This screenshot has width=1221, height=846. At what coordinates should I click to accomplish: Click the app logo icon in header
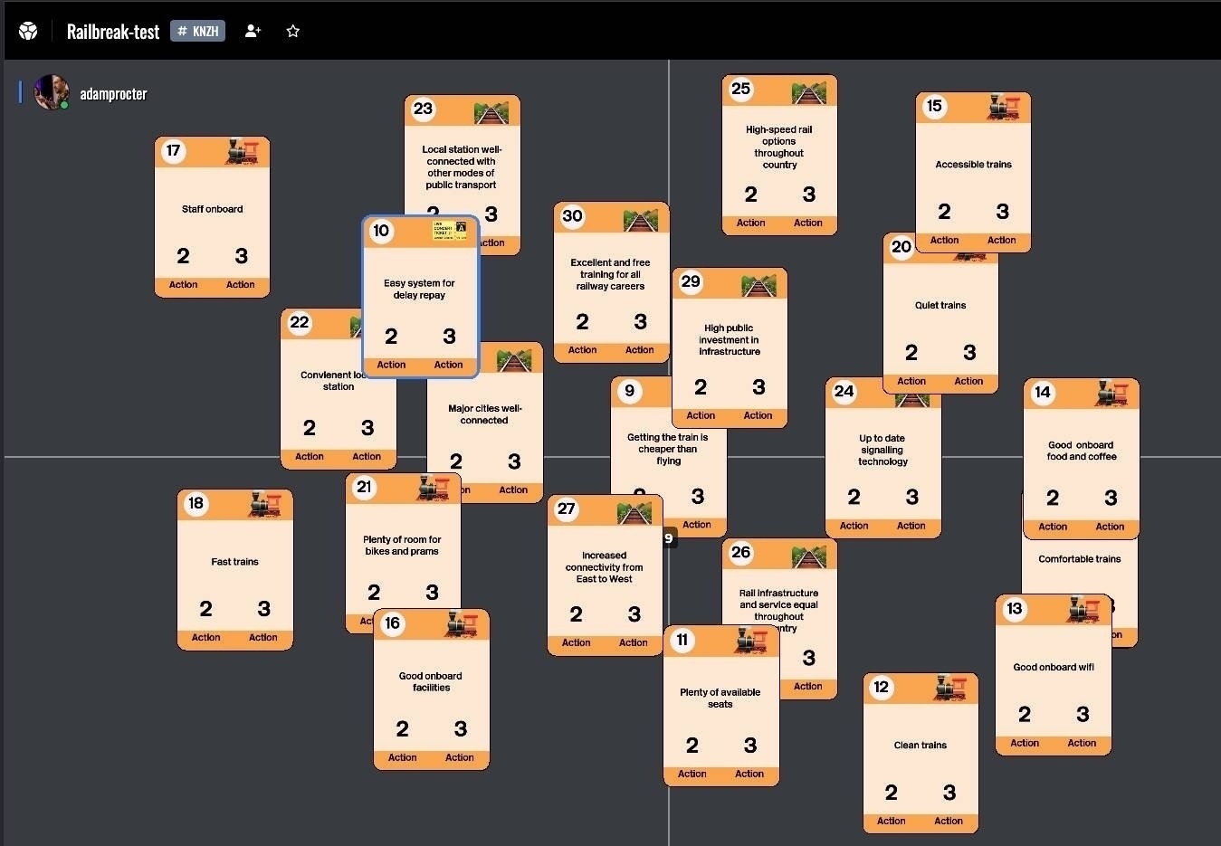pos(28,32)
